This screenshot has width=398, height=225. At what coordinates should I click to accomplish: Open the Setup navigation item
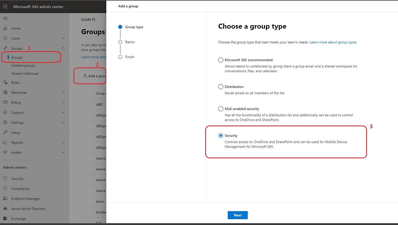[15, 133]
